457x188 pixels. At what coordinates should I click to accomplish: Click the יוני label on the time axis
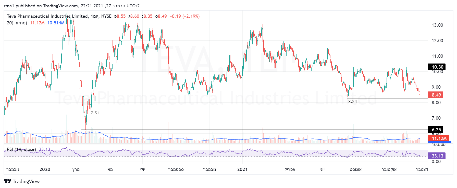pyautogui.click(x=322, y=169)
